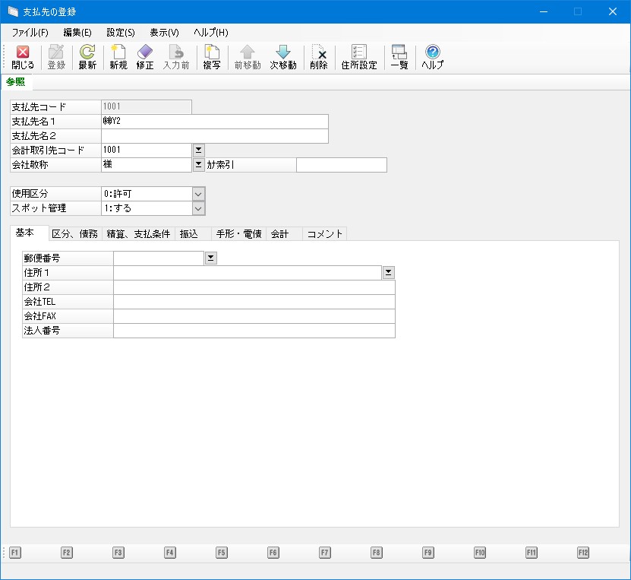Image resolution: width=631 pixels, height=580 pixels.
Task: Click the F9 function key button
Action: pyautogui.click(x=428, y=552)
